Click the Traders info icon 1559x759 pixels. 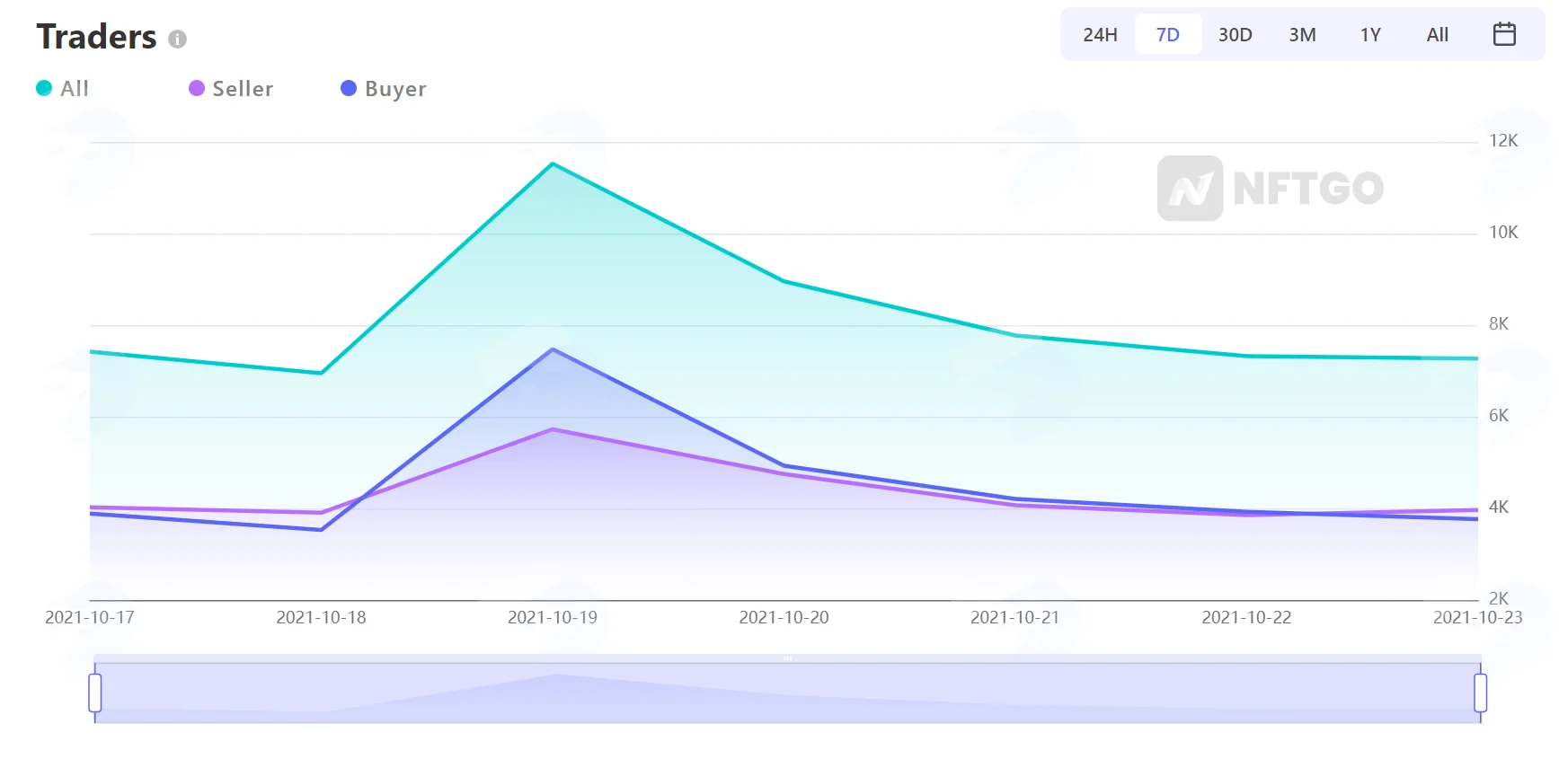pos(177,39)
